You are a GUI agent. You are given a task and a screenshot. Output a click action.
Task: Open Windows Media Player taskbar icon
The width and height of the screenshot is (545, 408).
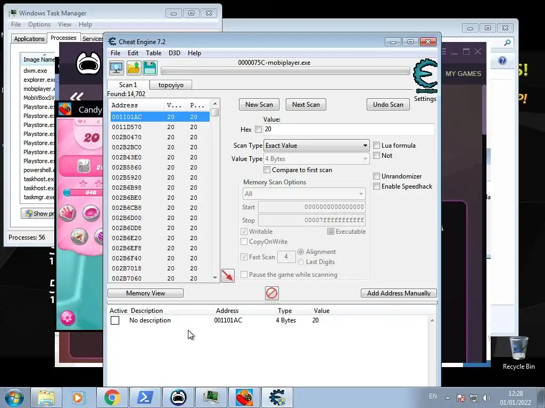78,397
